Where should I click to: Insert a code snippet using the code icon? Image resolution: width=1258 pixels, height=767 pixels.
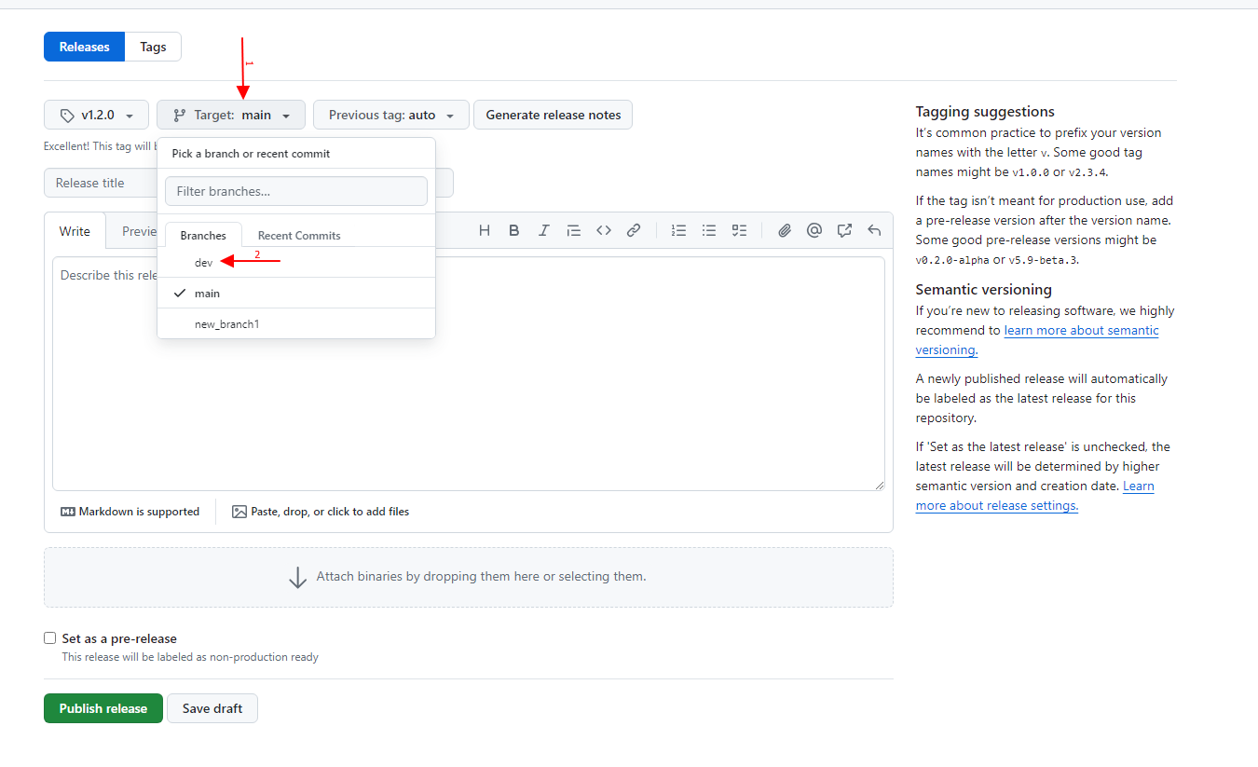(x=603, y=230)
